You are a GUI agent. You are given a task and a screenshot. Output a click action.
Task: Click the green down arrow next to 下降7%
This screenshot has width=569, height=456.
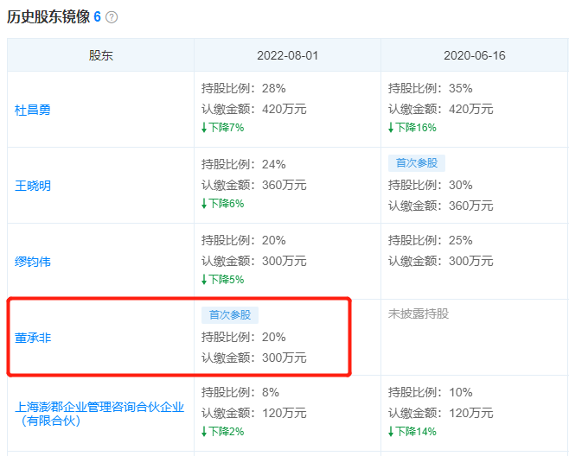tap(204, 127)
